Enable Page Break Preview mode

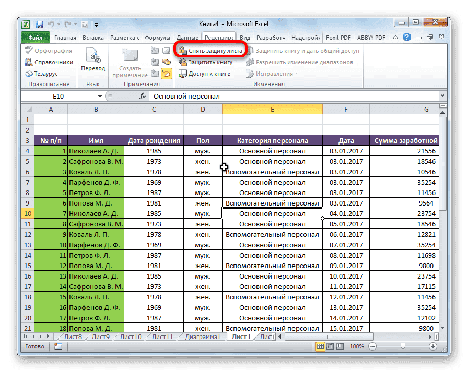coord(340,346)
